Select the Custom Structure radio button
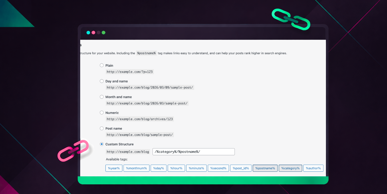387x194 pixels. (x=102, y=144)
